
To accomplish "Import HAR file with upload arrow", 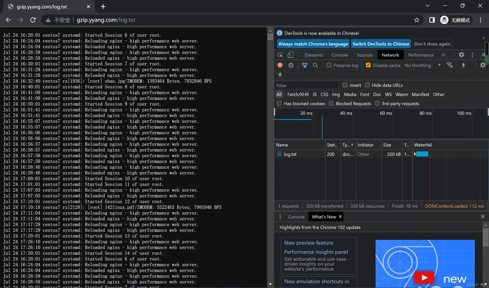I will pos(463,65).
